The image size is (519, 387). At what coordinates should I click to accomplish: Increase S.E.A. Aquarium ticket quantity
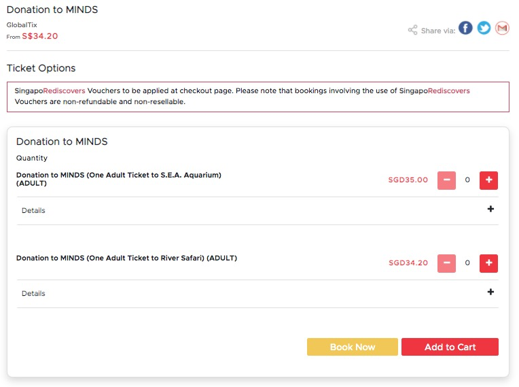(488, 180)
